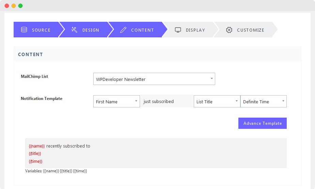Select the Customize tab

tap(245, 30)
